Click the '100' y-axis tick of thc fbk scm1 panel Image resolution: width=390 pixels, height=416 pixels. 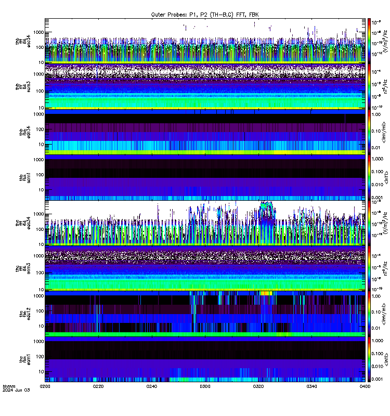[x=40, y=357]
